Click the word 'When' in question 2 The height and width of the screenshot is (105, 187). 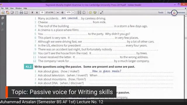(x=93, y=75)
